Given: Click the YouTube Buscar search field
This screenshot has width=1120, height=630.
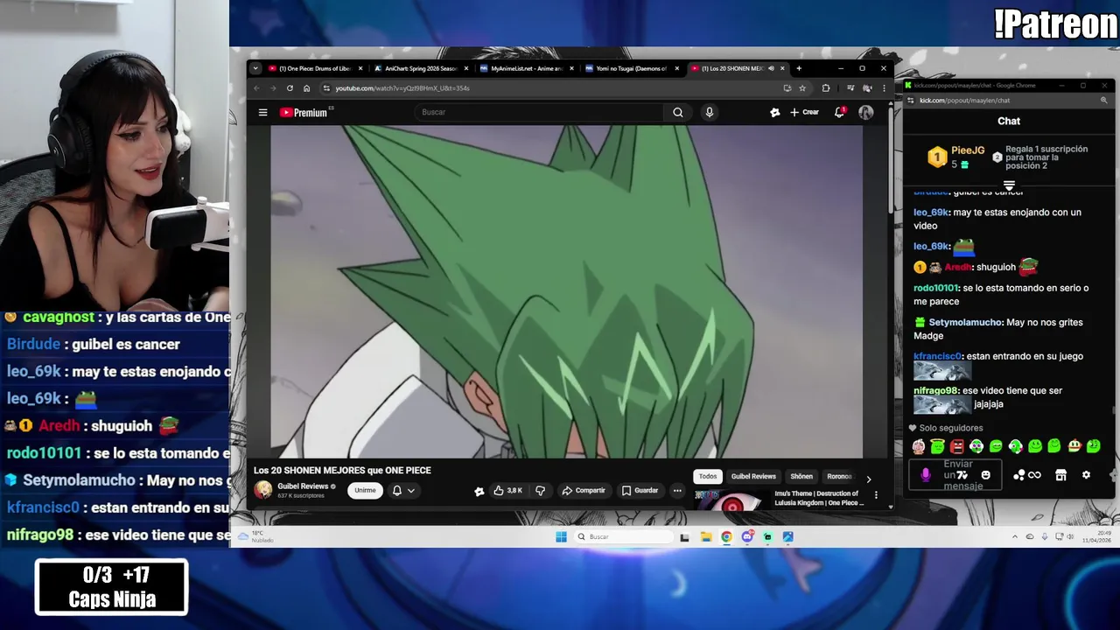Looking at the screenshot, I should click(538, 112).
